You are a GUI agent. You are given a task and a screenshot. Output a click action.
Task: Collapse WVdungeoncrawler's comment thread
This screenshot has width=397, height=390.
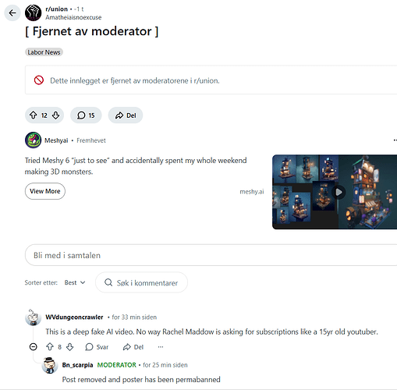(x=34, y=347)
